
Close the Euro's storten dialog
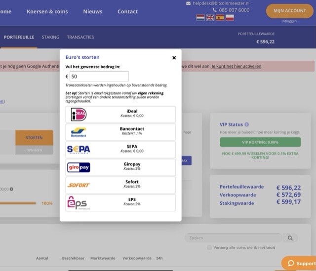coord(174,58)
